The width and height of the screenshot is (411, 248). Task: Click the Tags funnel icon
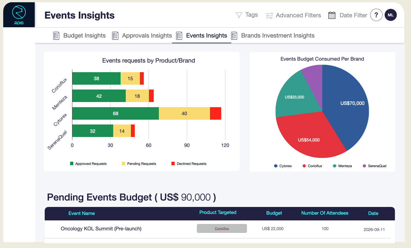(x=239, y=15)
